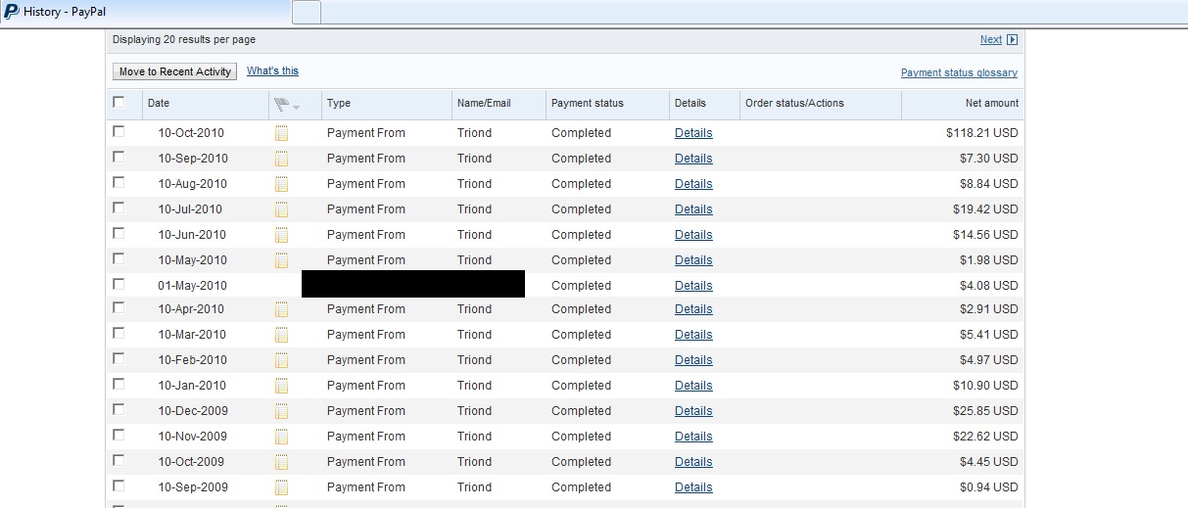The width and height of the screenshot is (1188, 508).
Task: Open the blank new tab button
Action: pos(307,13)
